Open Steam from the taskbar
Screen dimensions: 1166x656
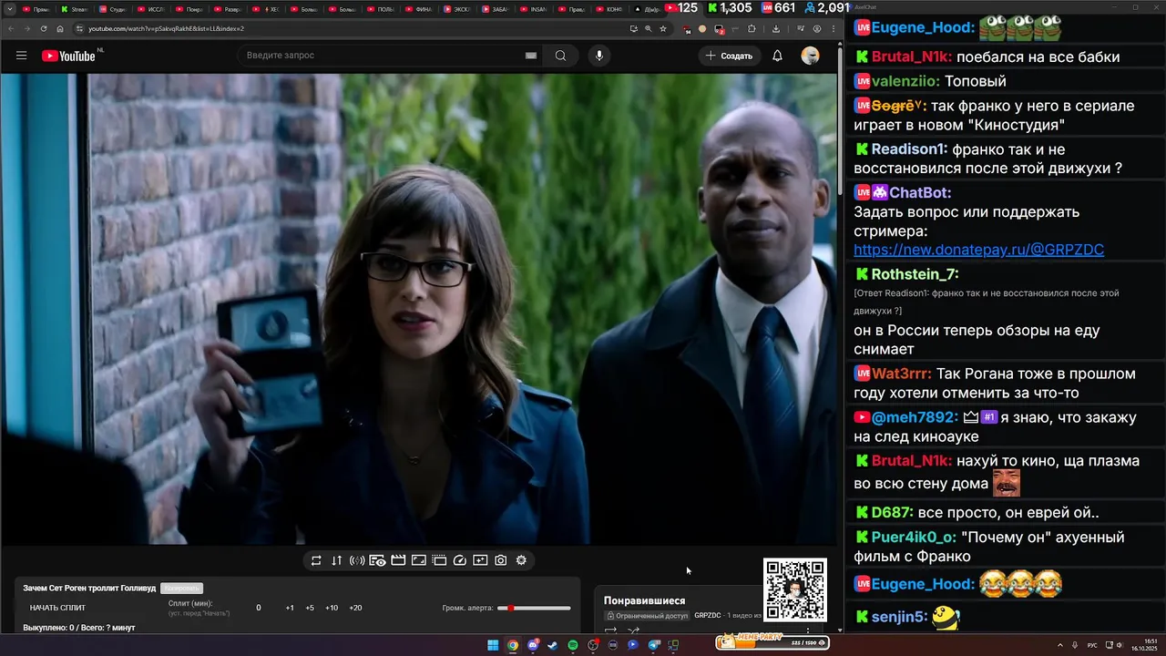pos(553,645)
